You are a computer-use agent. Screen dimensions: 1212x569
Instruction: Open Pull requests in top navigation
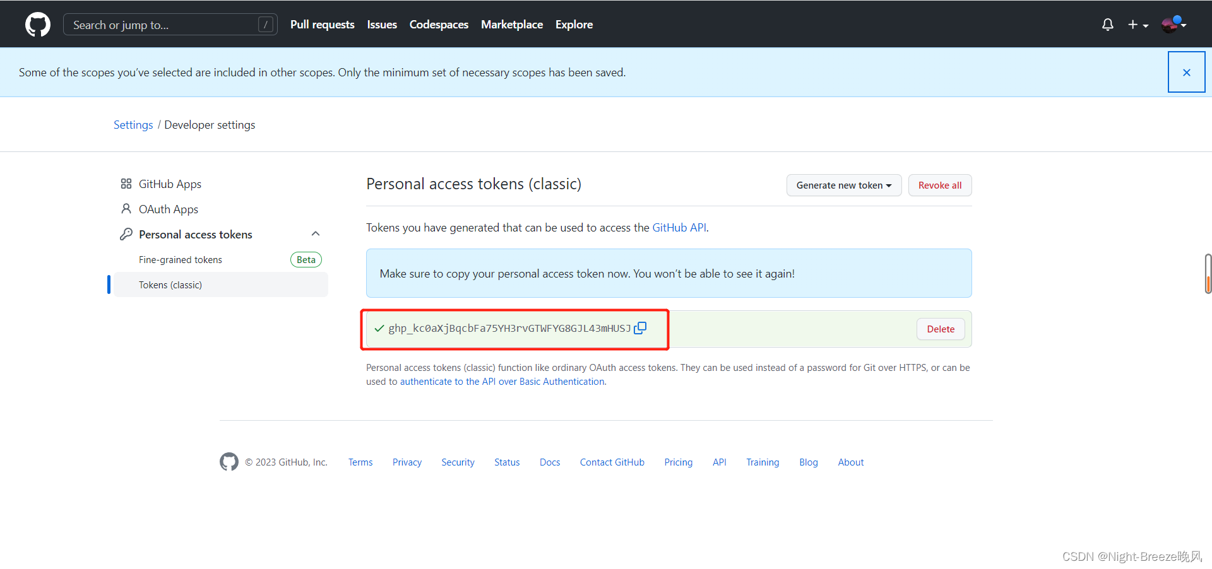tap(323, 25)
